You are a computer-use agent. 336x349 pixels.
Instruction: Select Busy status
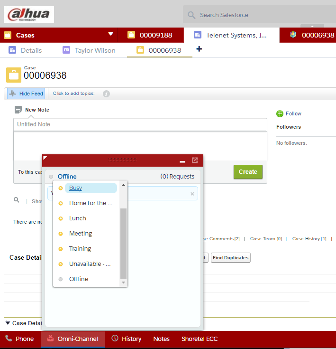click(91, 188)
